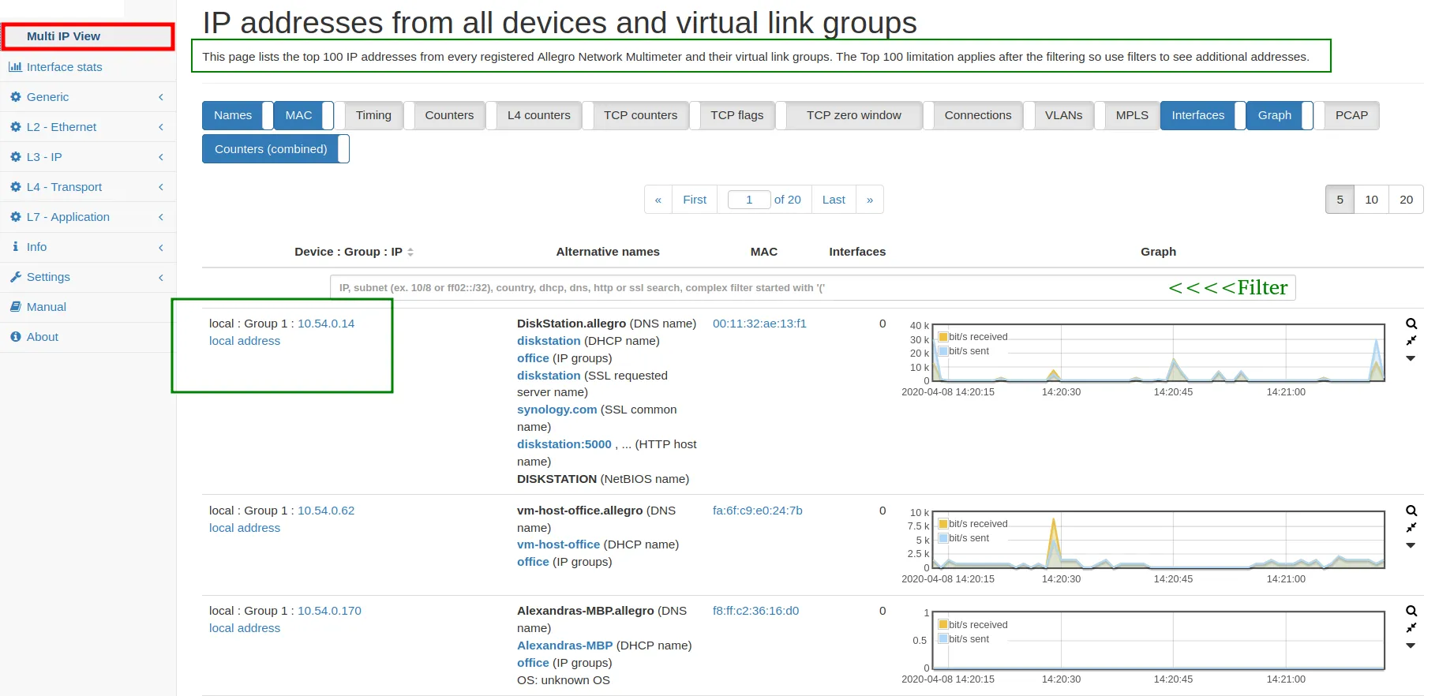Toggle the Names column button off
Screen dimensions: 1439x696
click(x=233, y=115)
